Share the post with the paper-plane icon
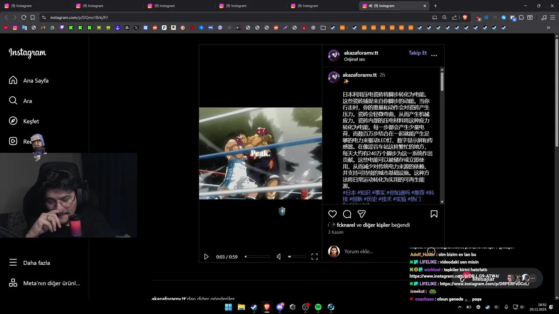This screenshot has height=314, width=559. click(x=362, y=214)
